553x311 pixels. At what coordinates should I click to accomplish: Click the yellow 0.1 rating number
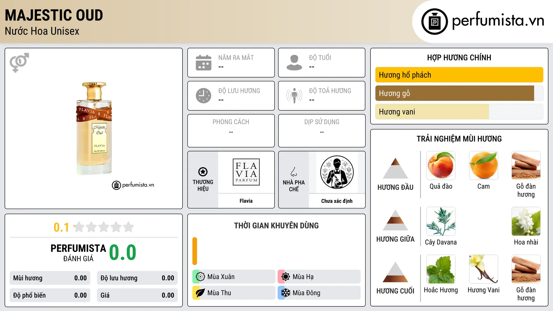[61, 227]
